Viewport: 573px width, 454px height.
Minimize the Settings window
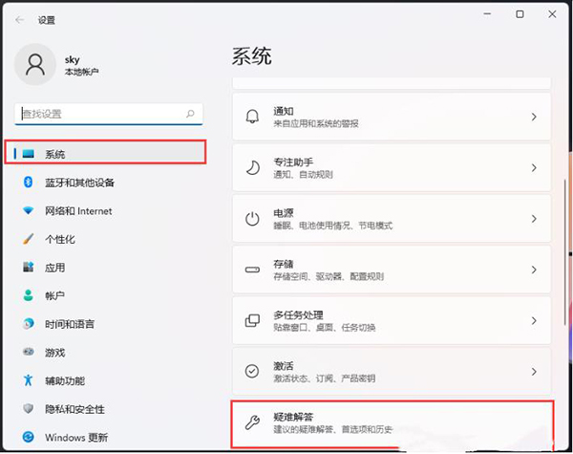point(487,14)
